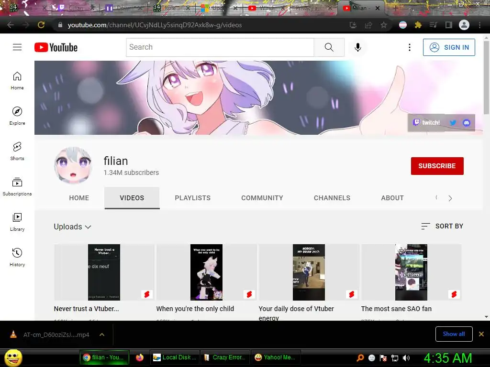
Task: Click the share page icon in address bar
Action: point(368,25)
